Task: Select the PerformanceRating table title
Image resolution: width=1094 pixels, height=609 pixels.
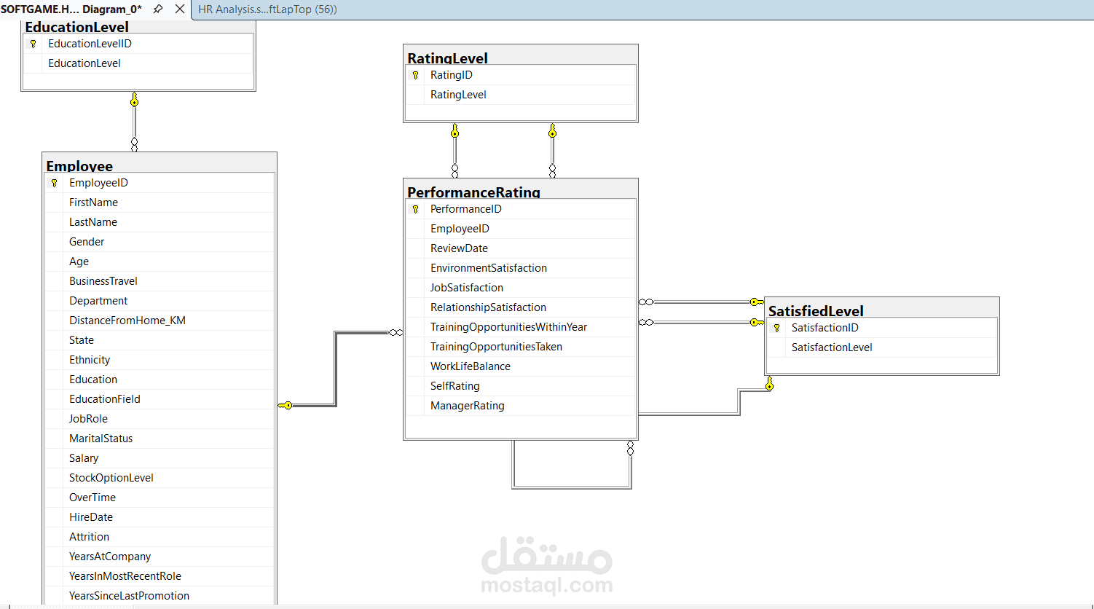Action: [x=473, y=192]
